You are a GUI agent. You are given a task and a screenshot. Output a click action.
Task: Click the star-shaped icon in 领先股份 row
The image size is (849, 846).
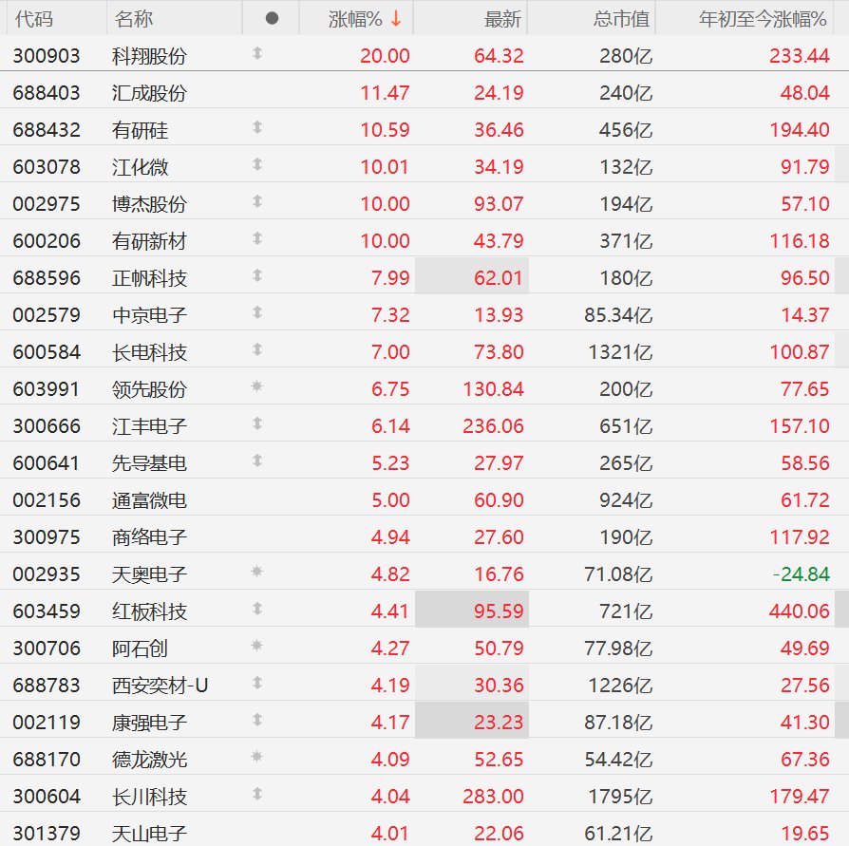[257, 386]
